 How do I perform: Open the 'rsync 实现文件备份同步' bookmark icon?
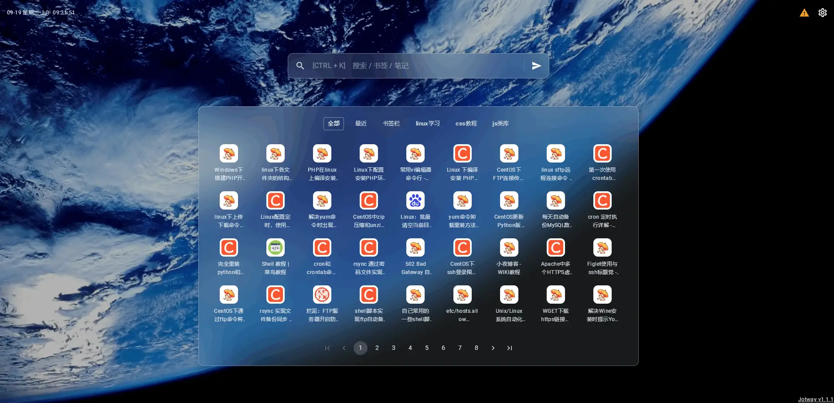[276, 295]
